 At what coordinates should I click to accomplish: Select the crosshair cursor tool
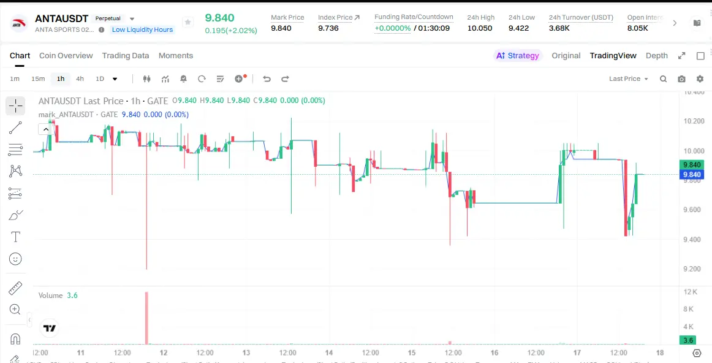[15, 106]
